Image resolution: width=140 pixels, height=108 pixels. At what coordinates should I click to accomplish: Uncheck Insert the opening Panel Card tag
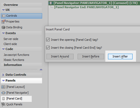[48, 40]
